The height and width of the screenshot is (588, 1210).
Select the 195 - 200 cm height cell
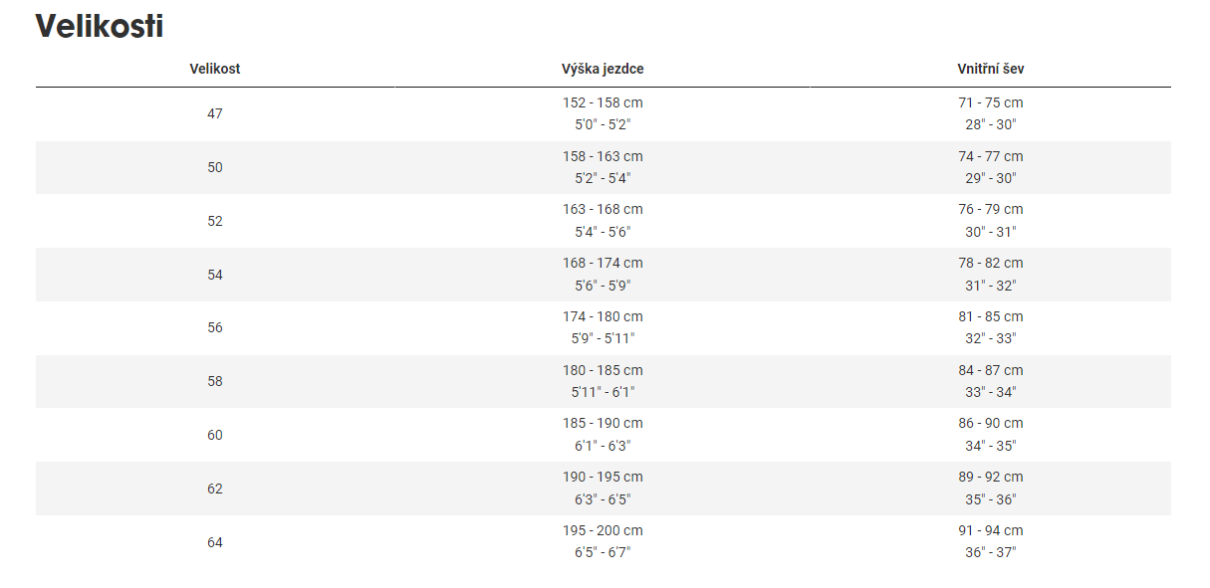click(x=603, y=531)
